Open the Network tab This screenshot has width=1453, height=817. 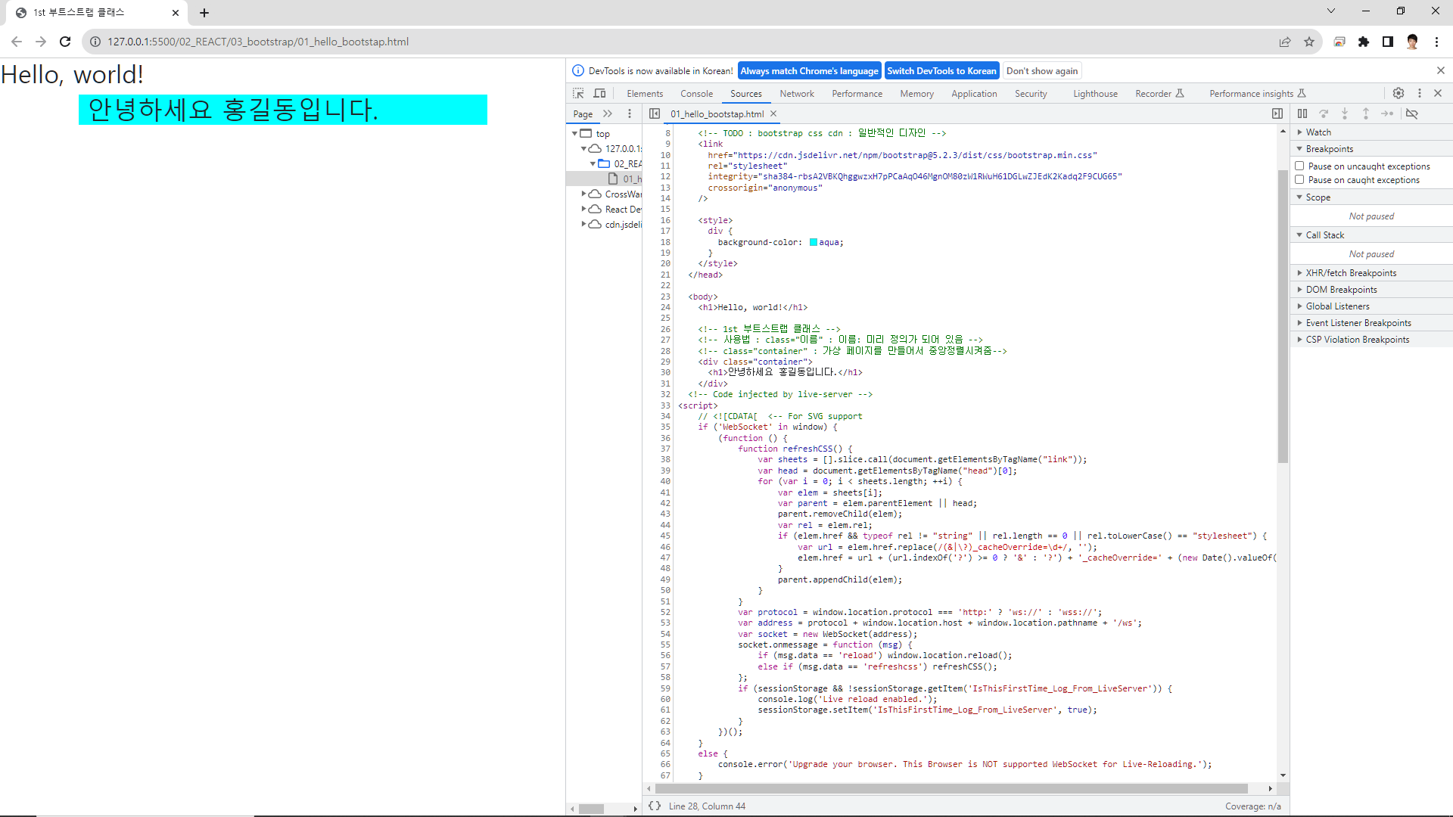[796, 94]
